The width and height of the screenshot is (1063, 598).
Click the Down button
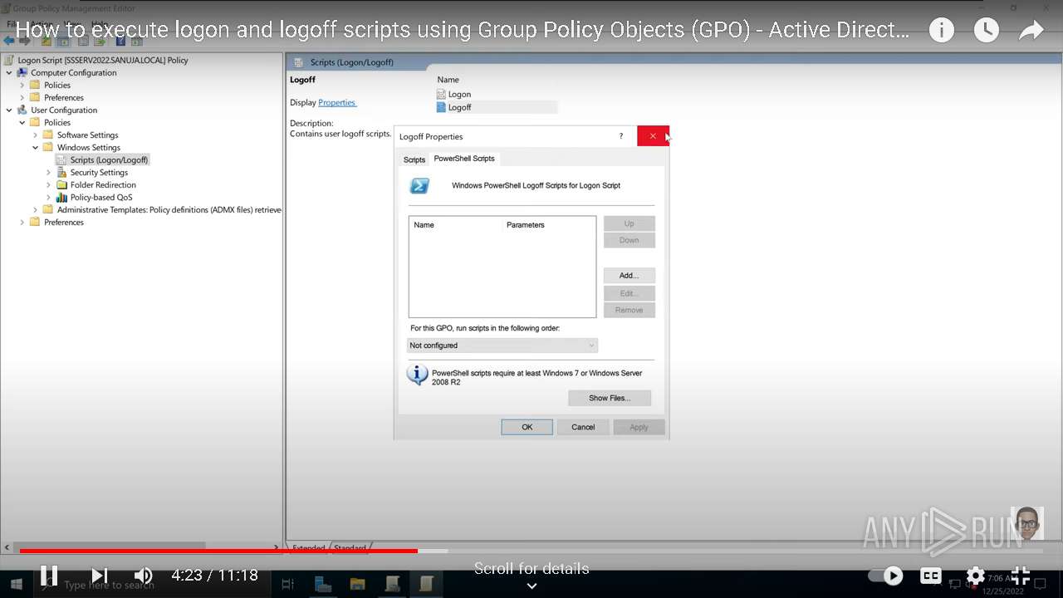629,240
